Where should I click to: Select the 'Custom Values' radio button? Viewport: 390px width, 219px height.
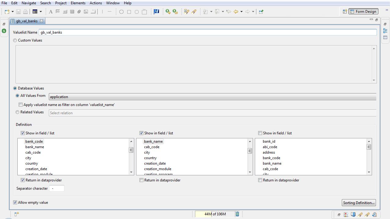15,40
